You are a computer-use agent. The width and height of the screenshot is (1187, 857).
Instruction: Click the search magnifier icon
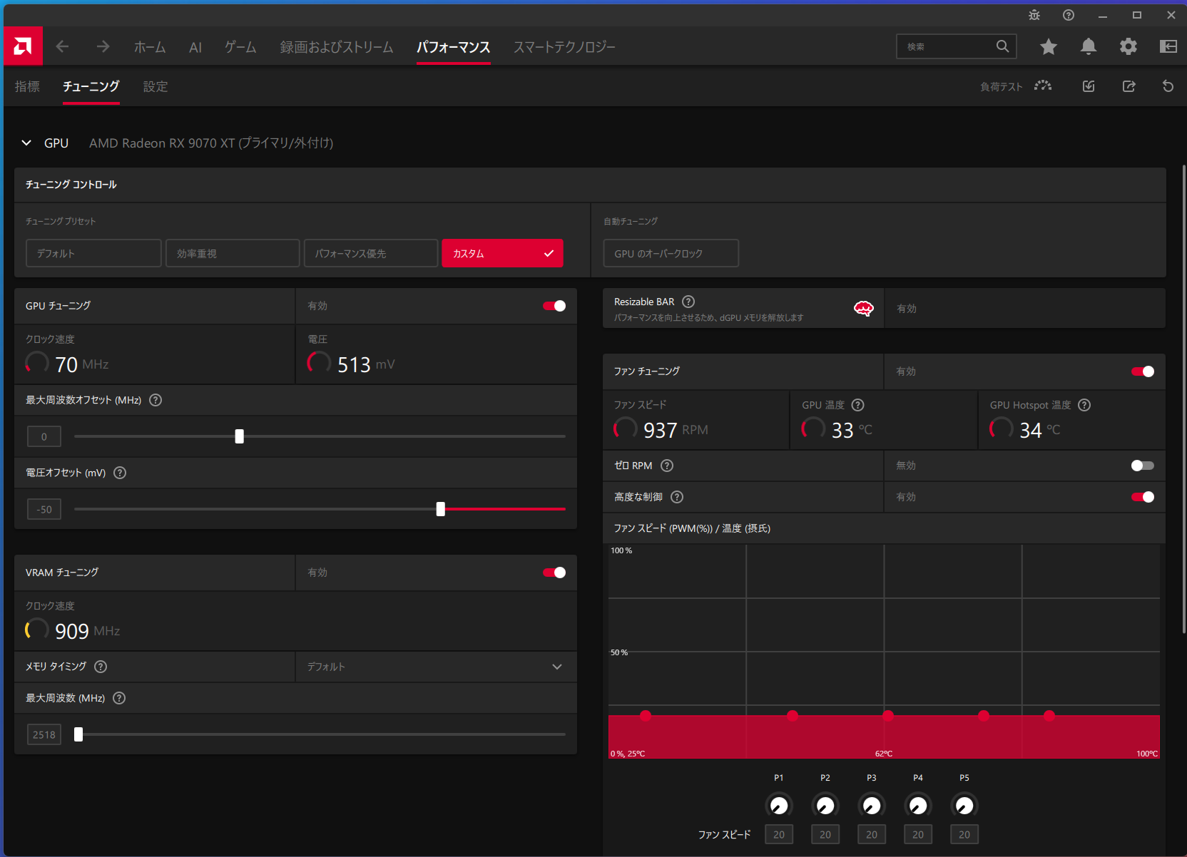pyautogui.click(x=1002, y=46)
